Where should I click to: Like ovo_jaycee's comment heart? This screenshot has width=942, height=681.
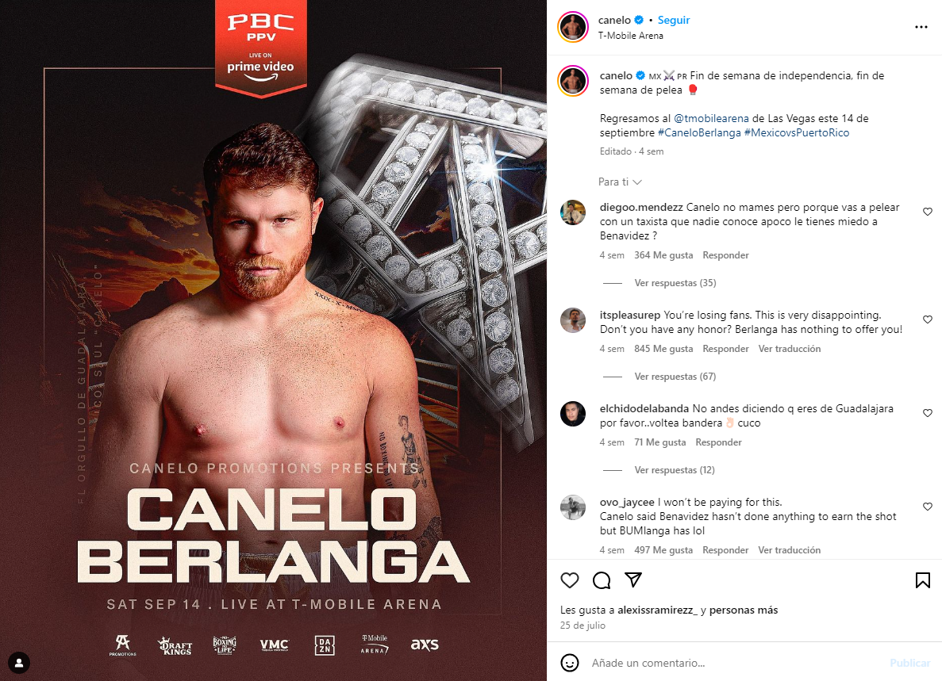click(928, 507)
